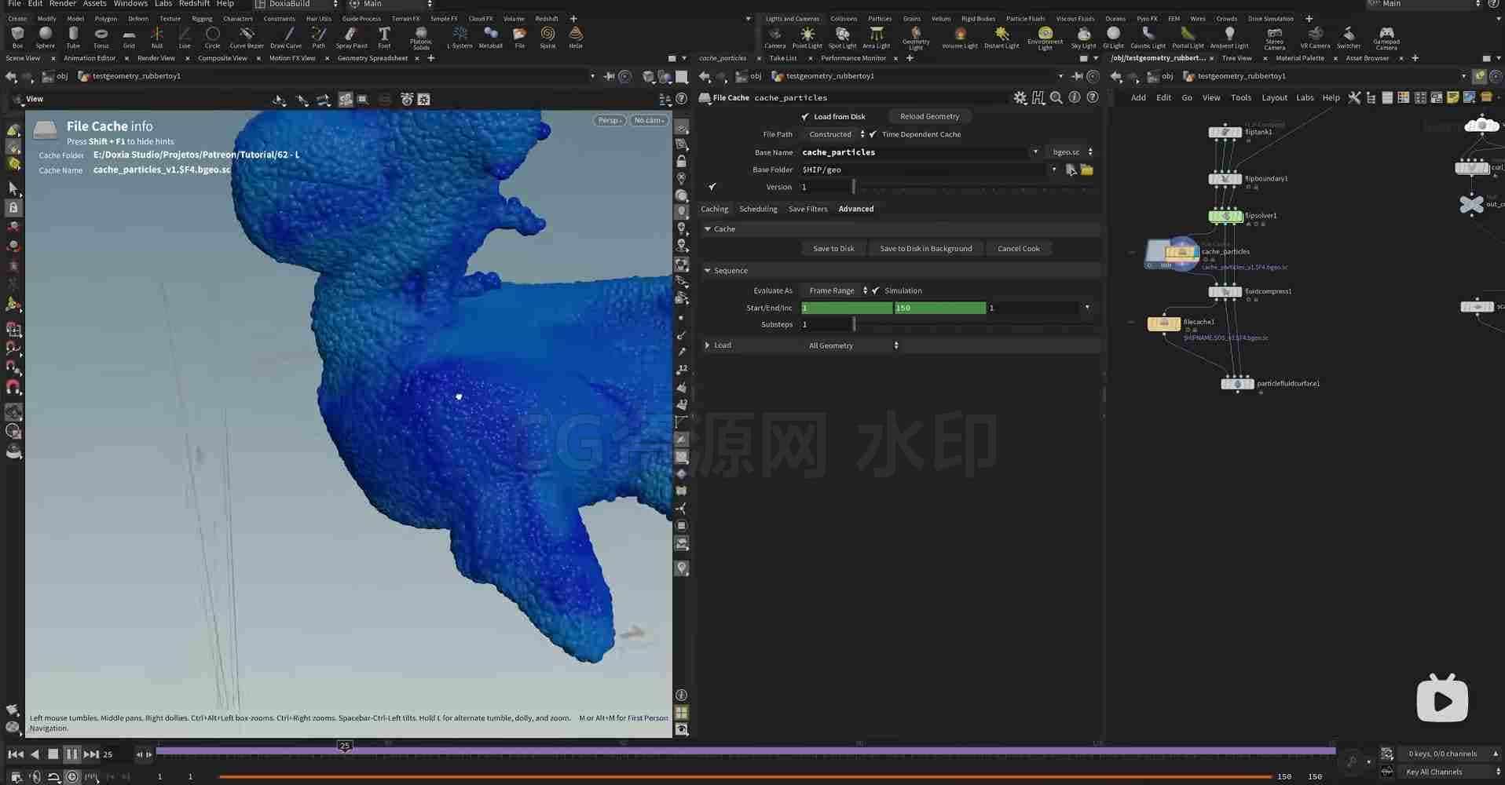Toggle Load from Disk checkbox
Screen dimensions: 1505x785
(805, 116)
